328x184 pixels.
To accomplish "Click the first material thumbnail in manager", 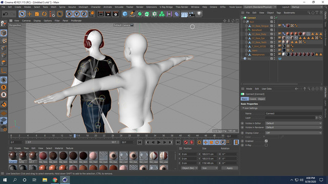I will click(x=13, y=157).
